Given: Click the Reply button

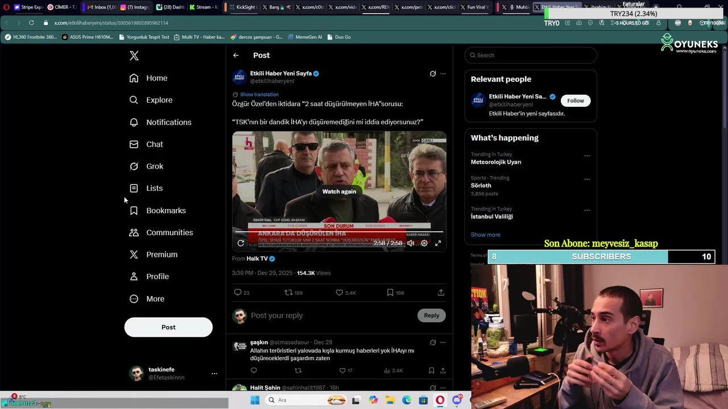Looking at the screenshot, I should (432, 315).
